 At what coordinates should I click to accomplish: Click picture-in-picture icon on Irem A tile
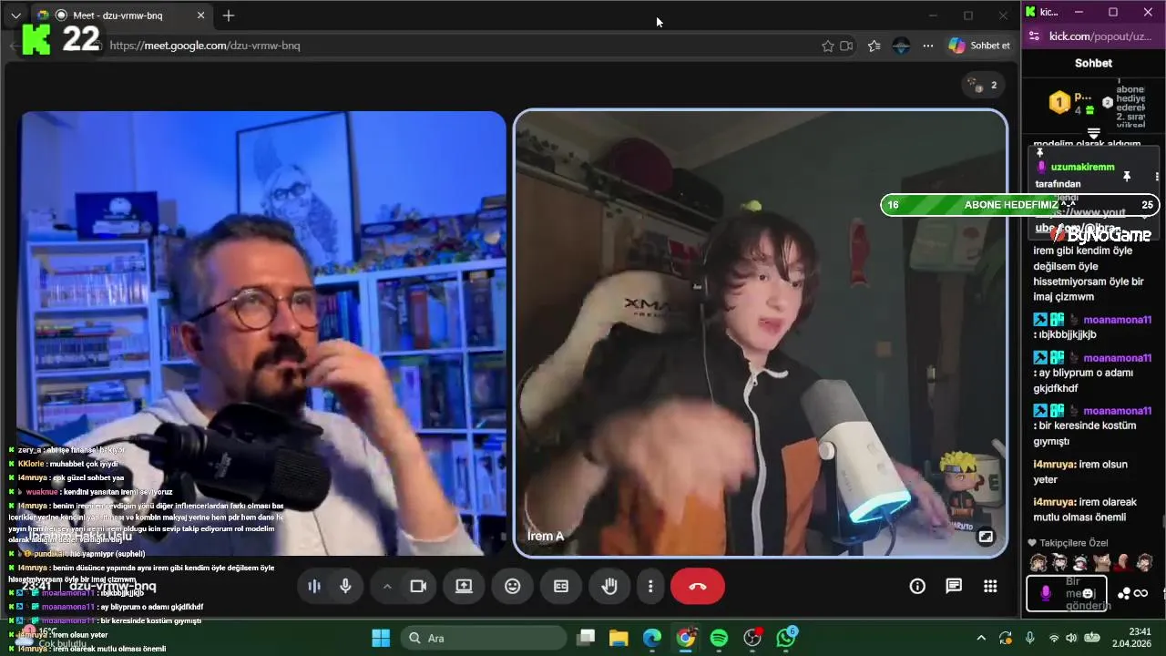click(986, 537)
